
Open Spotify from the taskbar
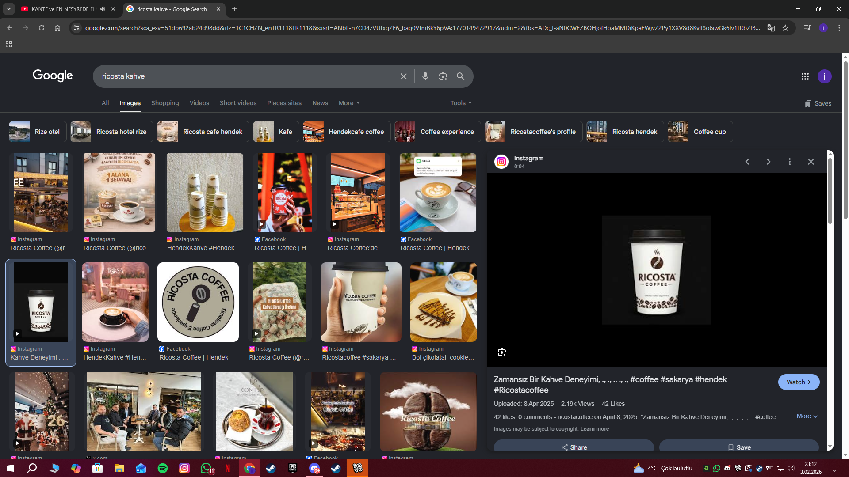click(163, 468)
